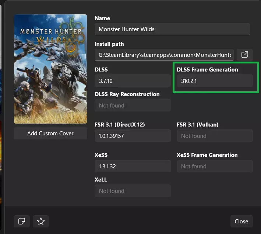Mark game as favorite with star icon
261x234 pixels.
pos(41,221)
